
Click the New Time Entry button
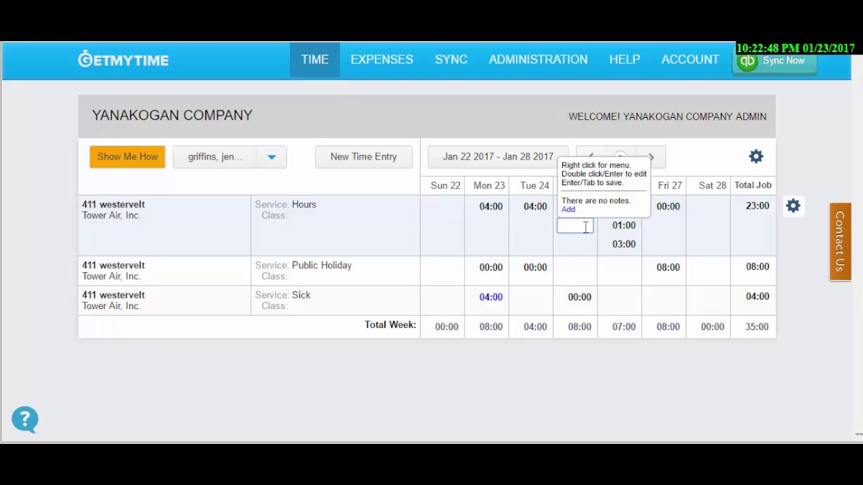pos(363,156)
